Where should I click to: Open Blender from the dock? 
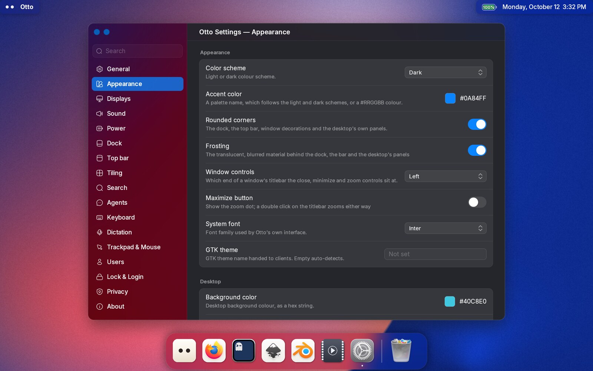point(303,351)
